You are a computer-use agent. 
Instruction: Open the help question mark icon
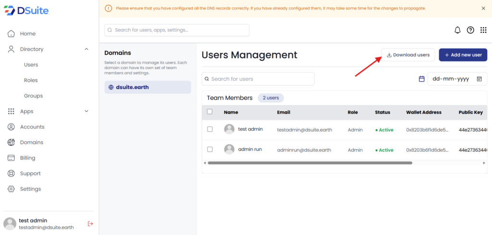pos(470,30)
